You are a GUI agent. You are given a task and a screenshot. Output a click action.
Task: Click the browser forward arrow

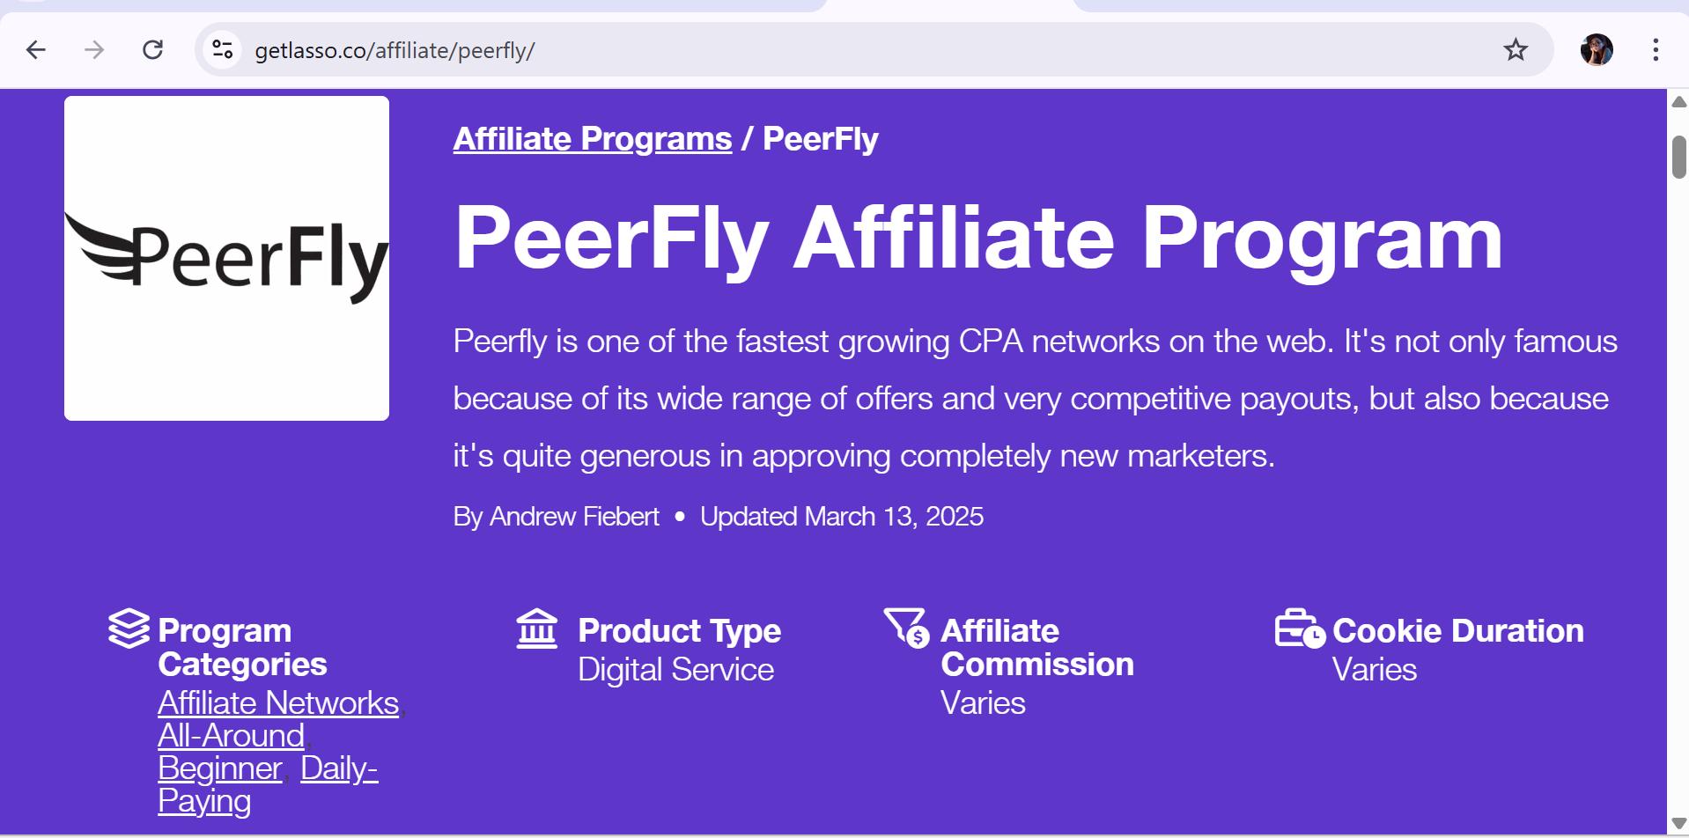tap(94, 50)
